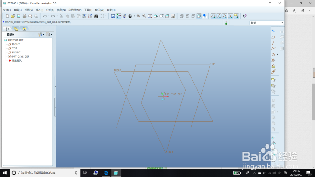Screen dimensions: 315x177
Task: Select the Datum Axis tool in right toolbar
Action: click(273, 43)
